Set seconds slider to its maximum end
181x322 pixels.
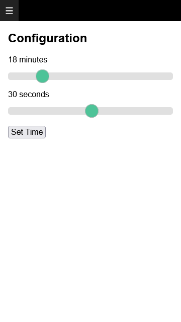[x=171, y=111]
